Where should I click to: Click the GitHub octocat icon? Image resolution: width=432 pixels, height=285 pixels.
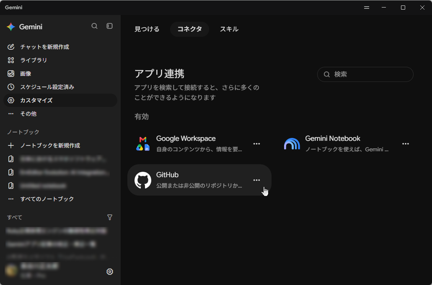pos(143,180)
